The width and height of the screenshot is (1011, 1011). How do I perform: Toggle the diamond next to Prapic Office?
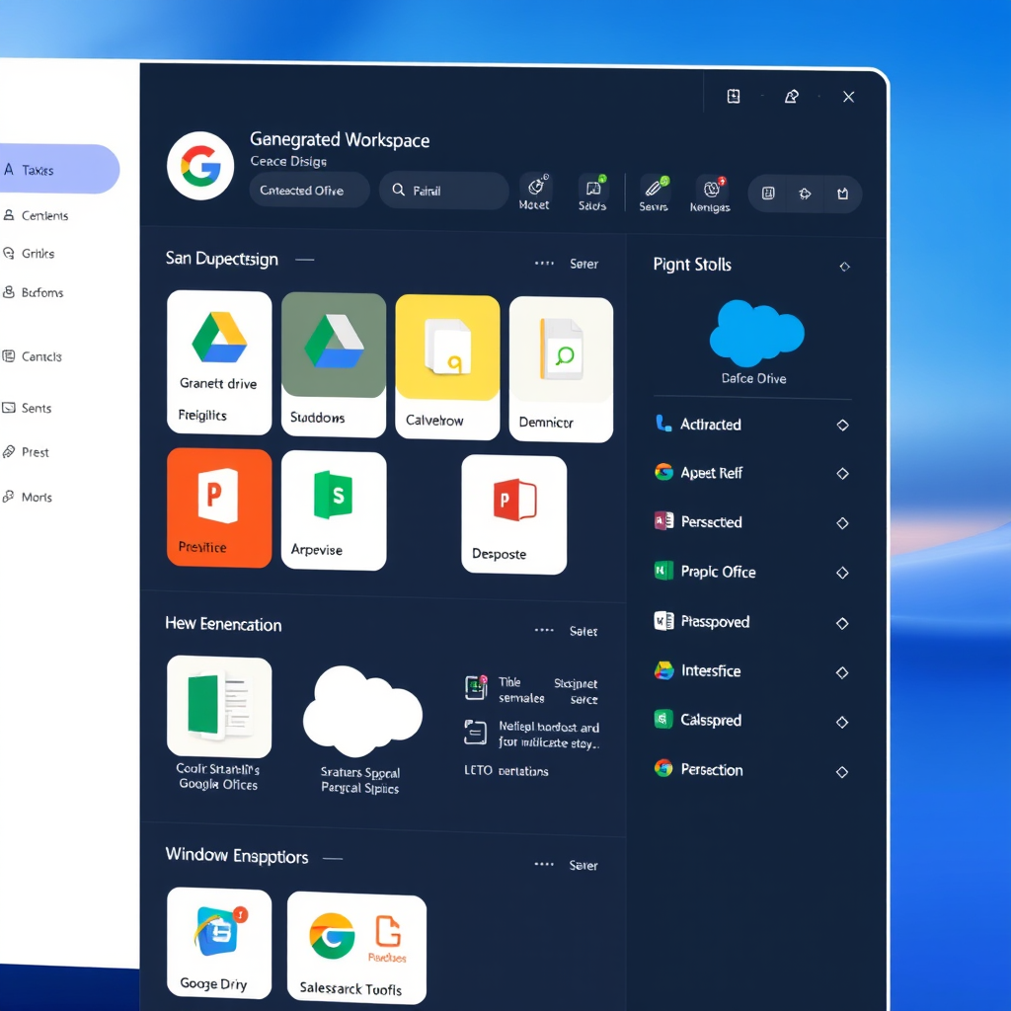pos(842,573)
